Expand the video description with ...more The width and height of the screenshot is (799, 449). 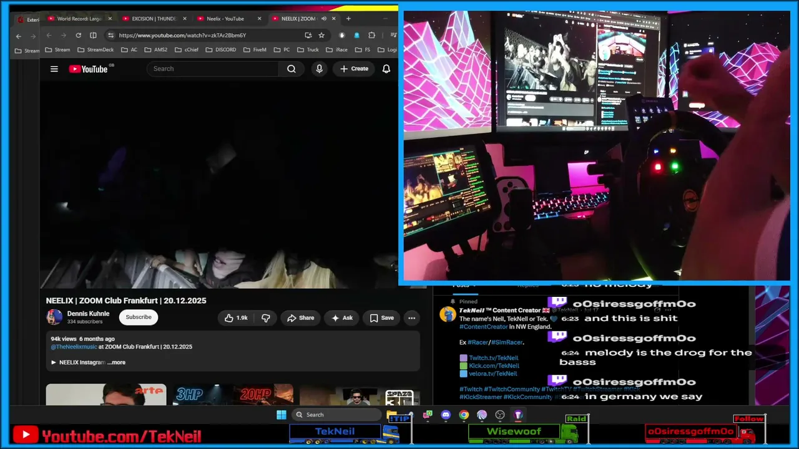click(116, 362)
